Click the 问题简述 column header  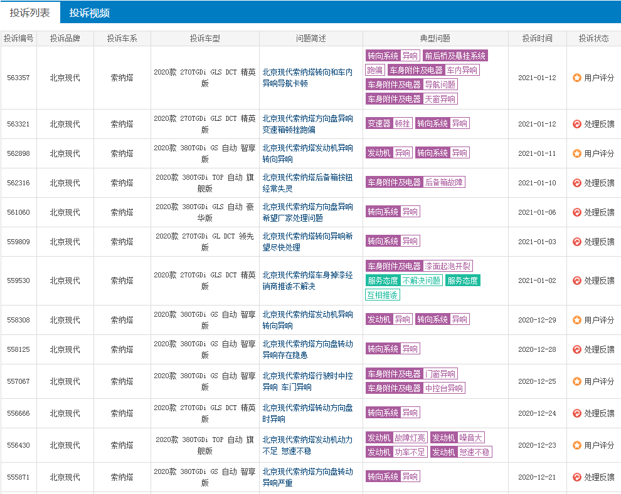(x=311, y=38)
